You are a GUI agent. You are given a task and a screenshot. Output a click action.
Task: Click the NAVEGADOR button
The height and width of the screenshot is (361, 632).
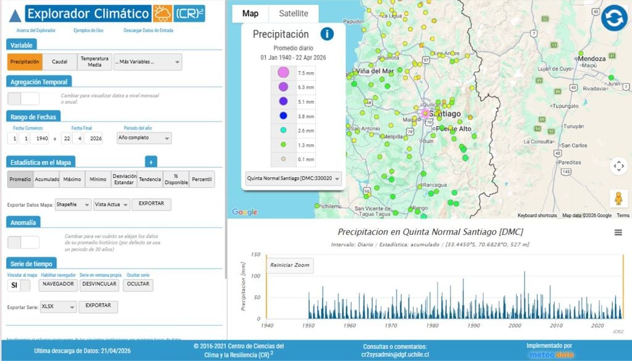point(58,285)
